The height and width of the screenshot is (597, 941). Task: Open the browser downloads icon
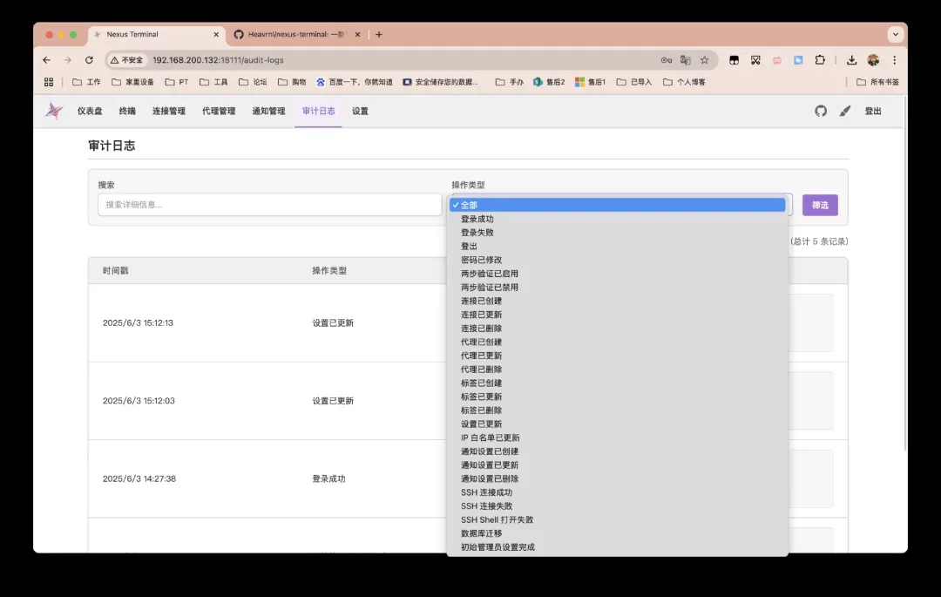coord(851,60)
